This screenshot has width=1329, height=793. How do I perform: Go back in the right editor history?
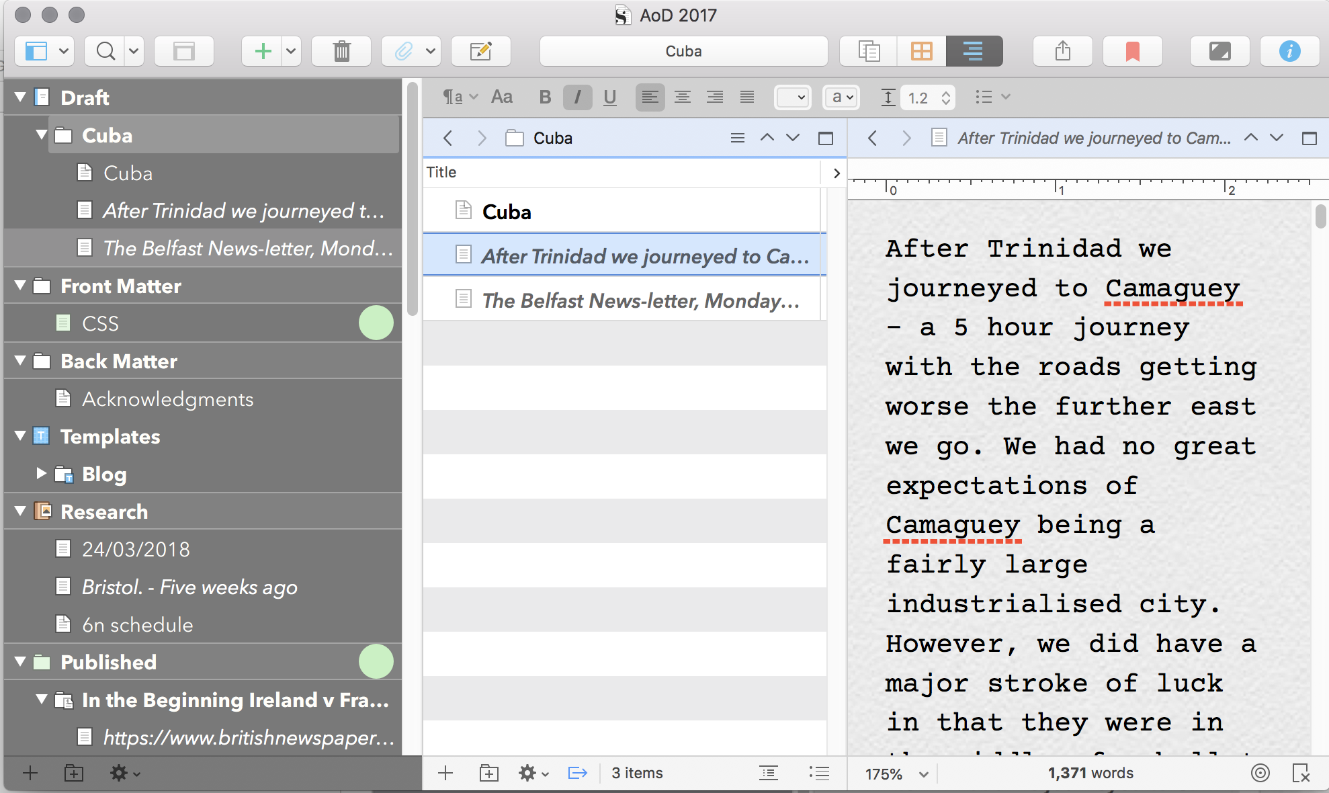872,138
